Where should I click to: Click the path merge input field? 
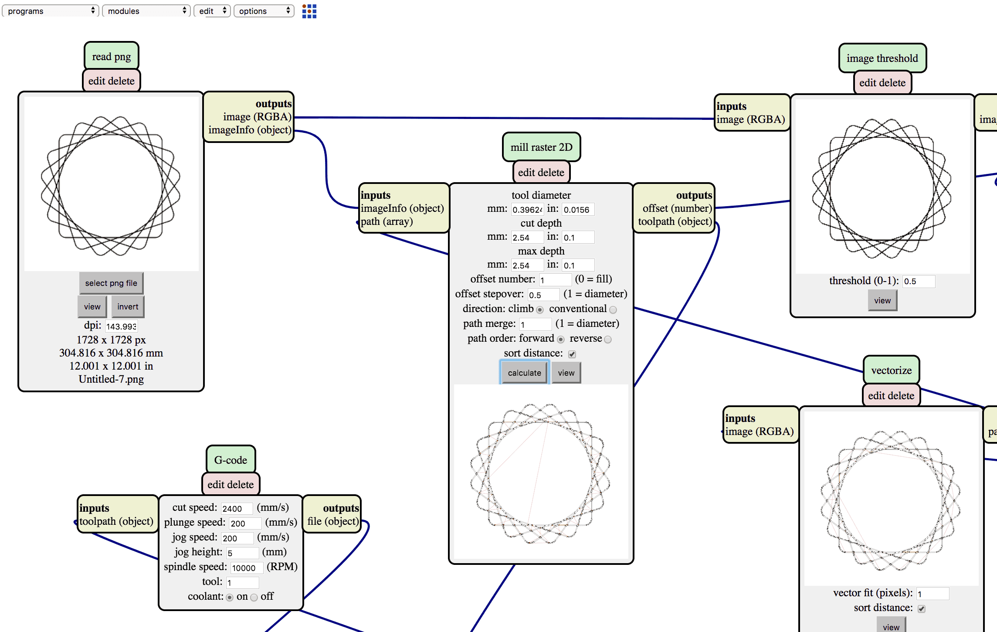click(536, 325)
